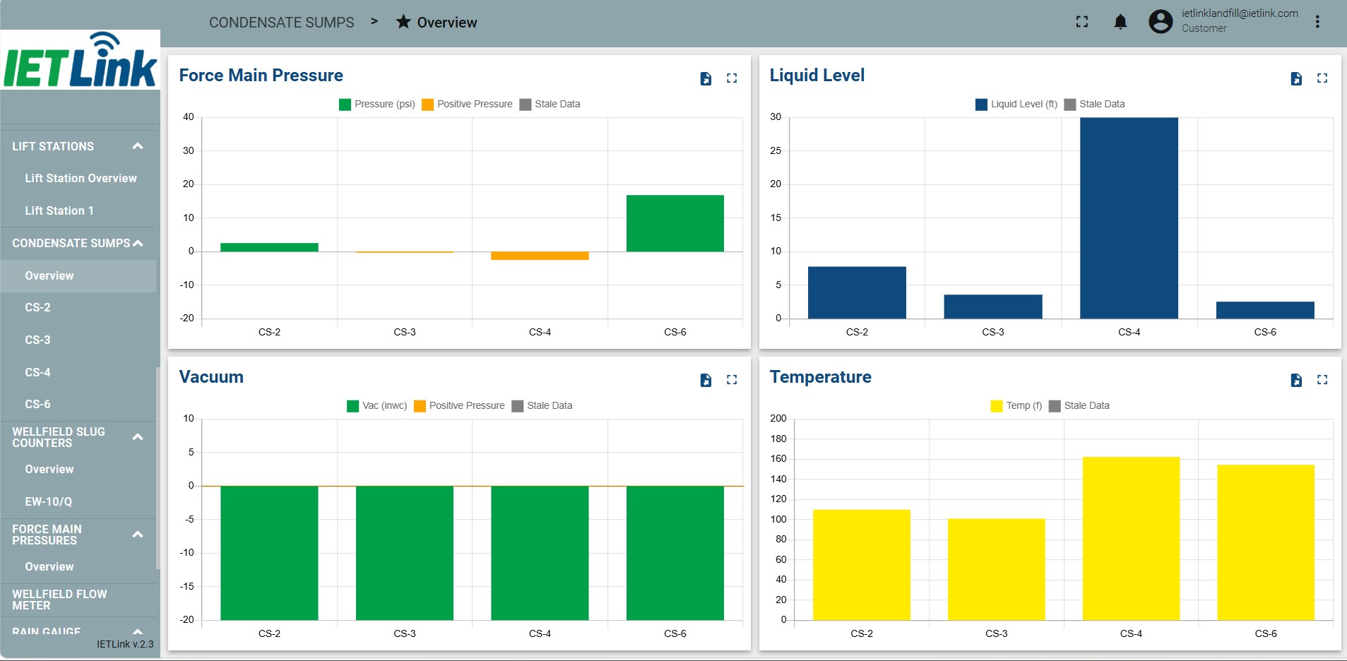
Task: Click the Condensate Sumps breadcrumb
Action: 281,23
